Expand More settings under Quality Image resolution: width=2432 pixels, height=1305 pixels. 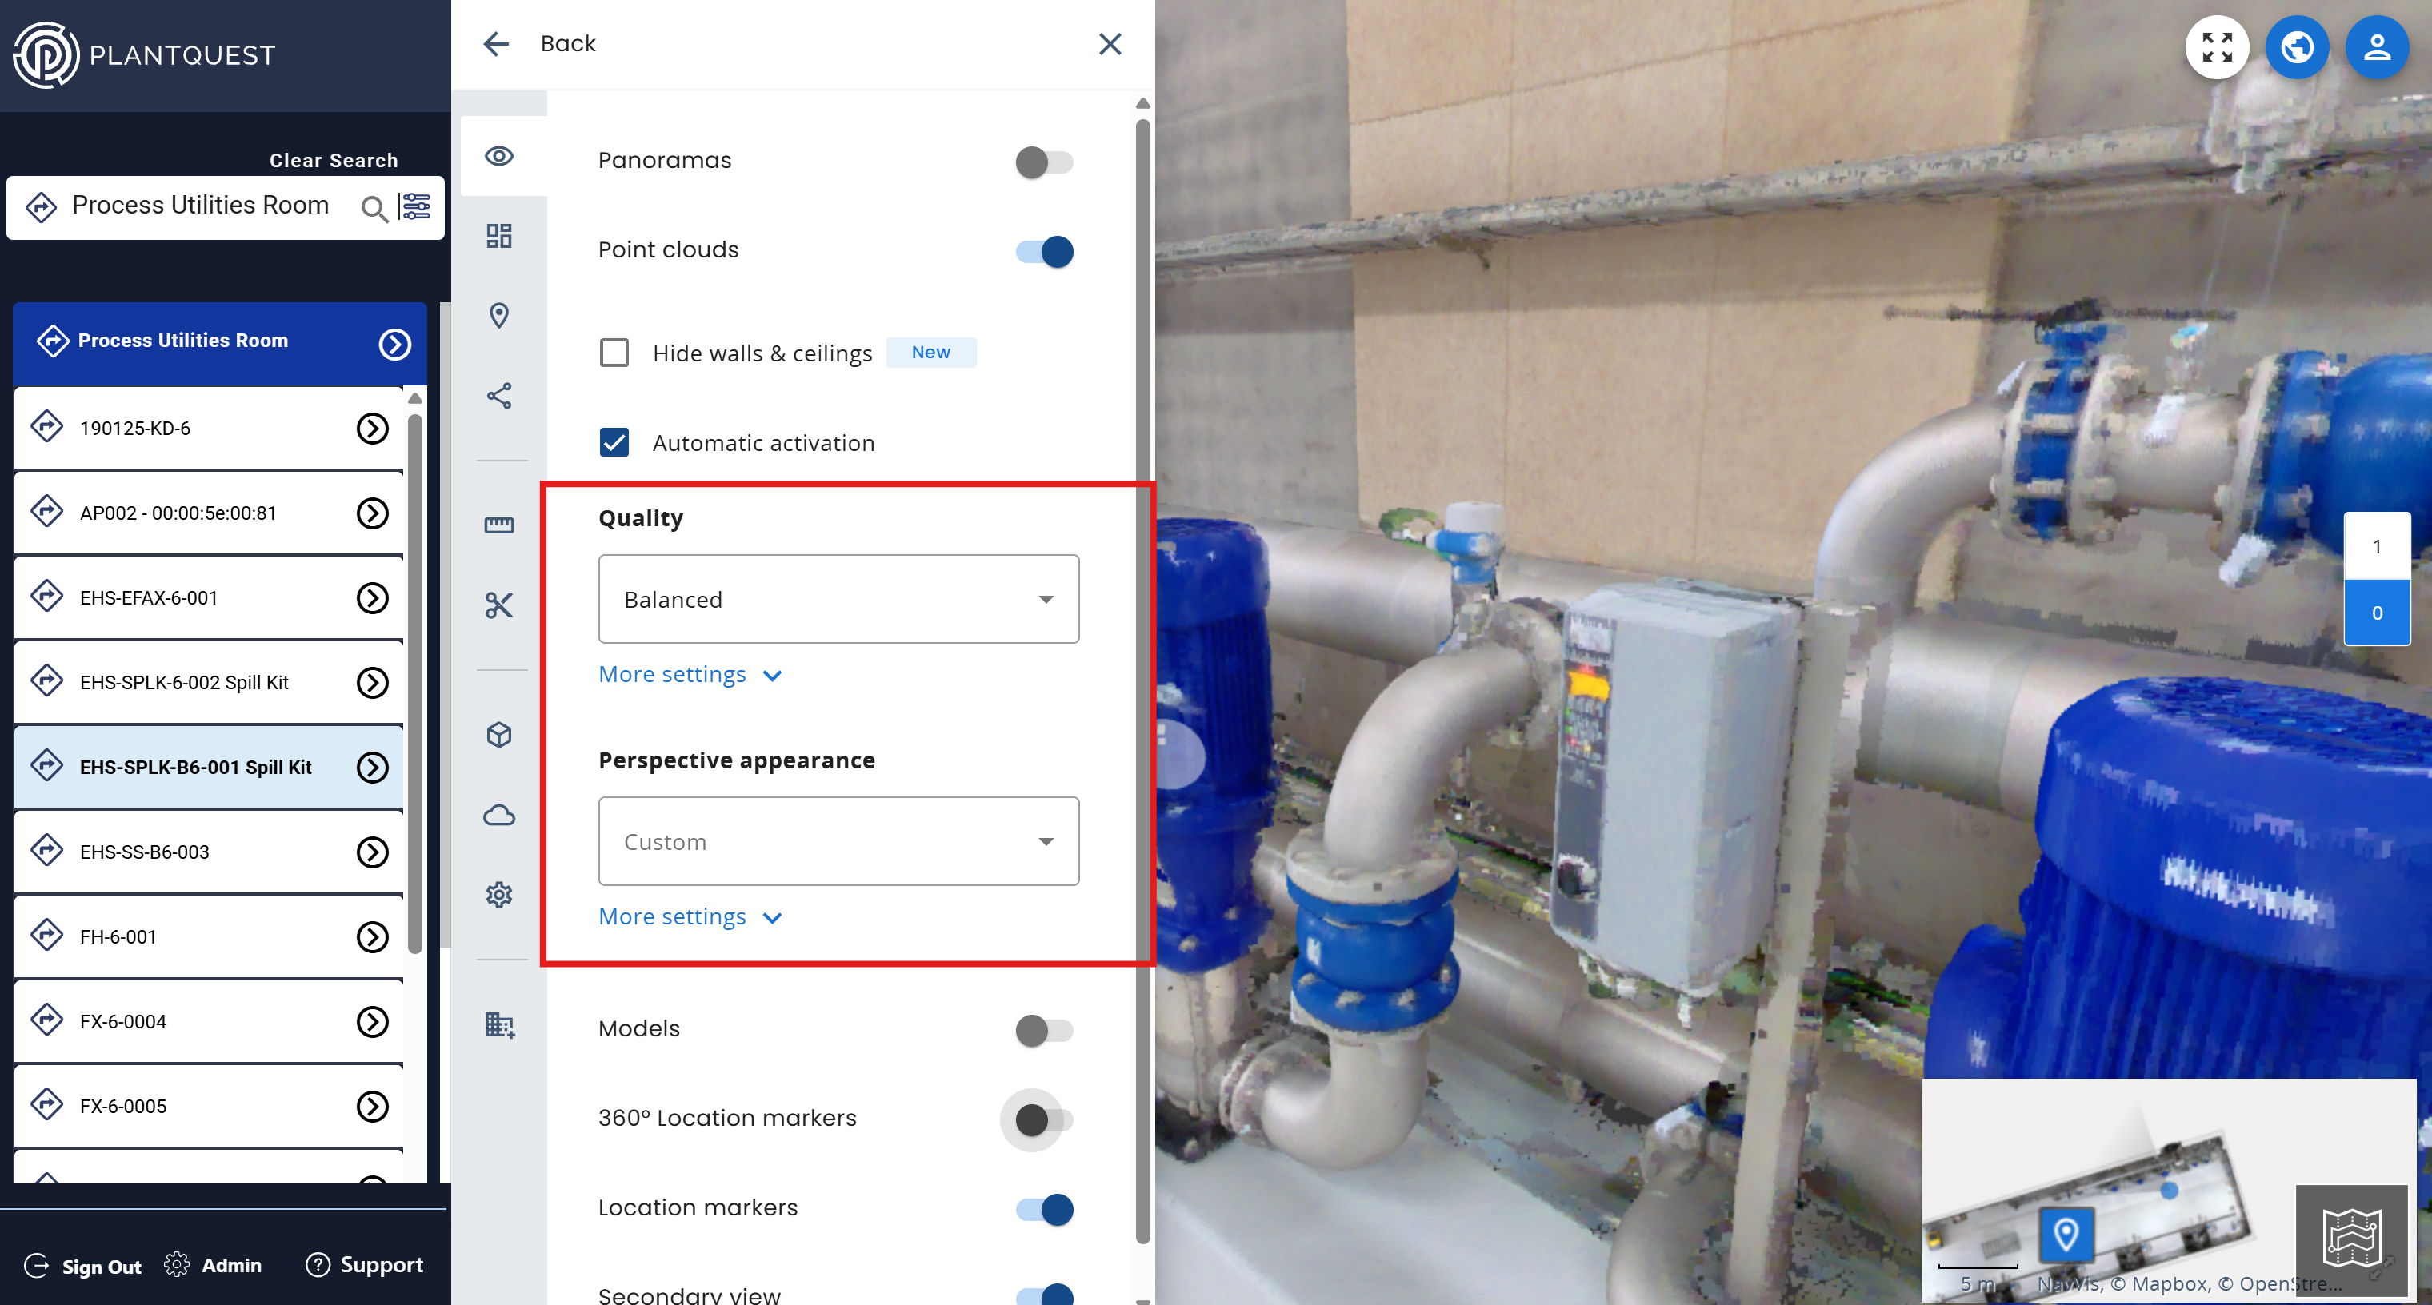click(x=690, y=675)
